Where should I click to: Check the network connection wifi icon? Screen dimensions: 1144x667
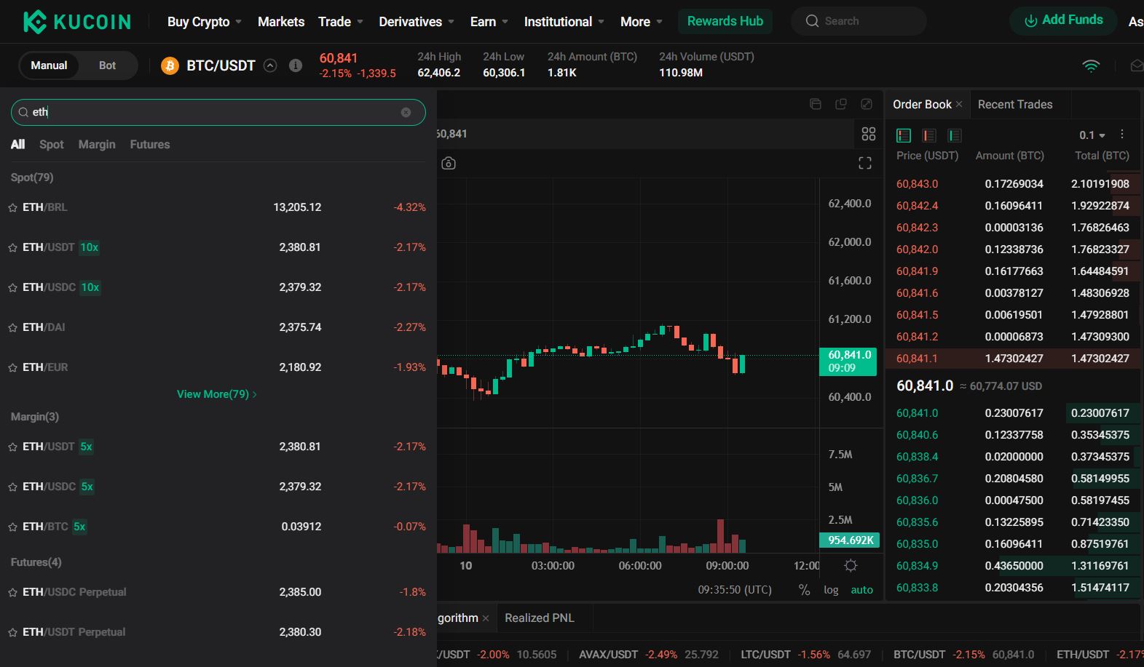point(1091,65)
